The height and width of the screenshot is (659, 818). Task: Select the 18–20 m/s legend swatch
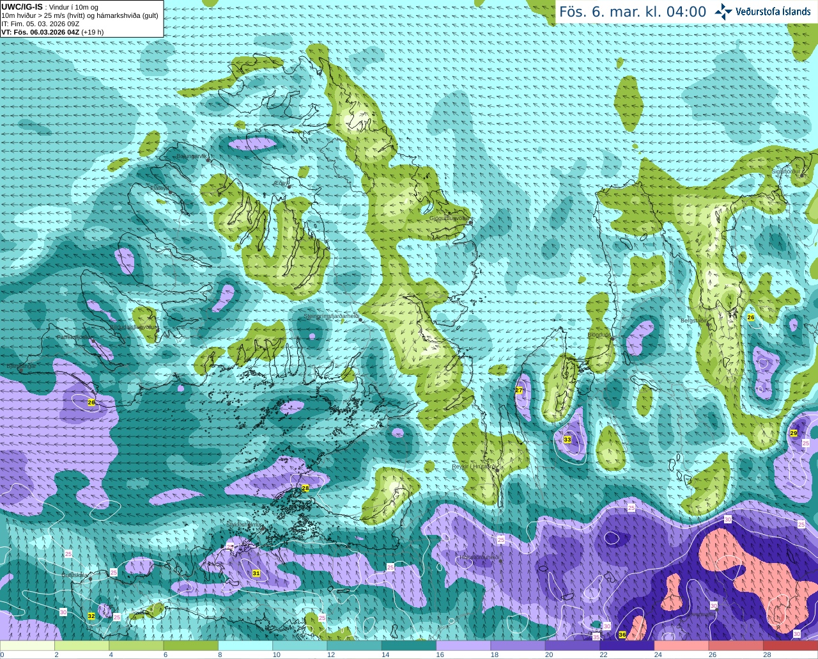pyautogui.click(x=518, y=646)
